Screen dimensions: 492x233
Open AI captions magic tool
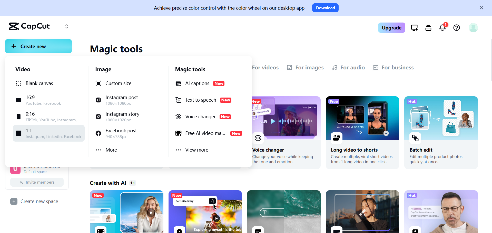[x=209, y=83]
